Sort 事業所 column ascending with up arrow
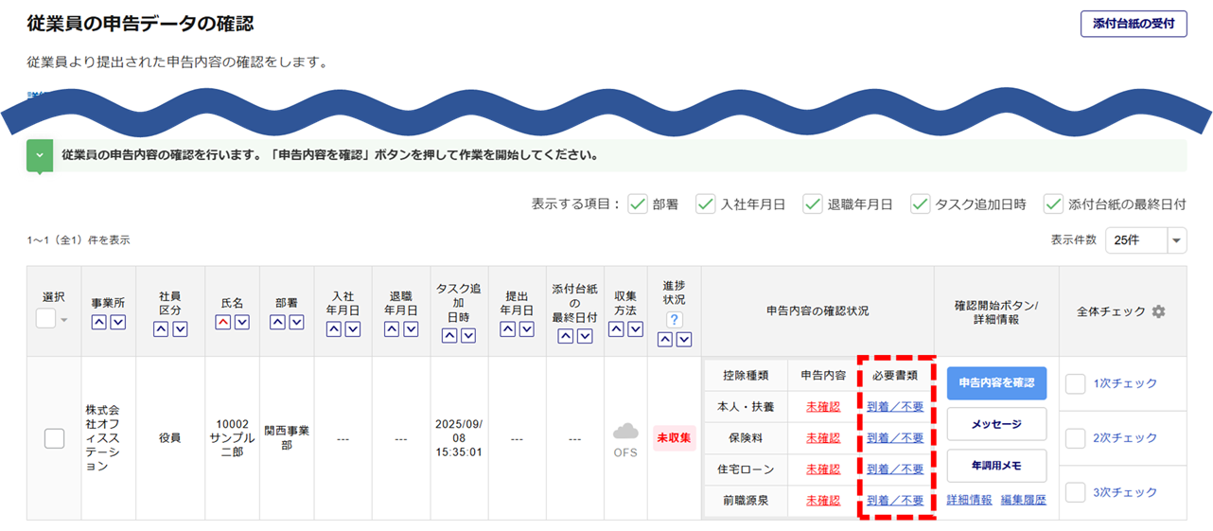 (99, 323)
